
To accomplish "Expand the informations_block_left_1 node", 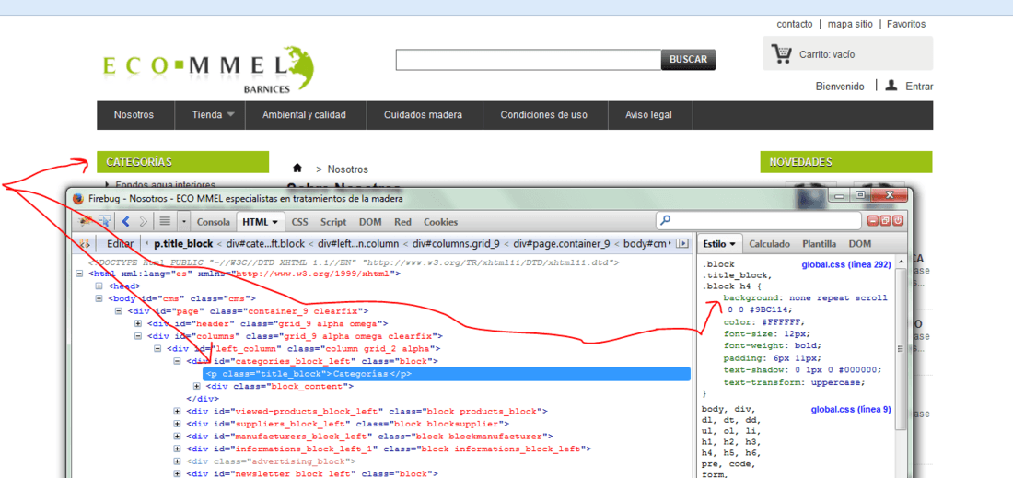I will pos(178,449).
